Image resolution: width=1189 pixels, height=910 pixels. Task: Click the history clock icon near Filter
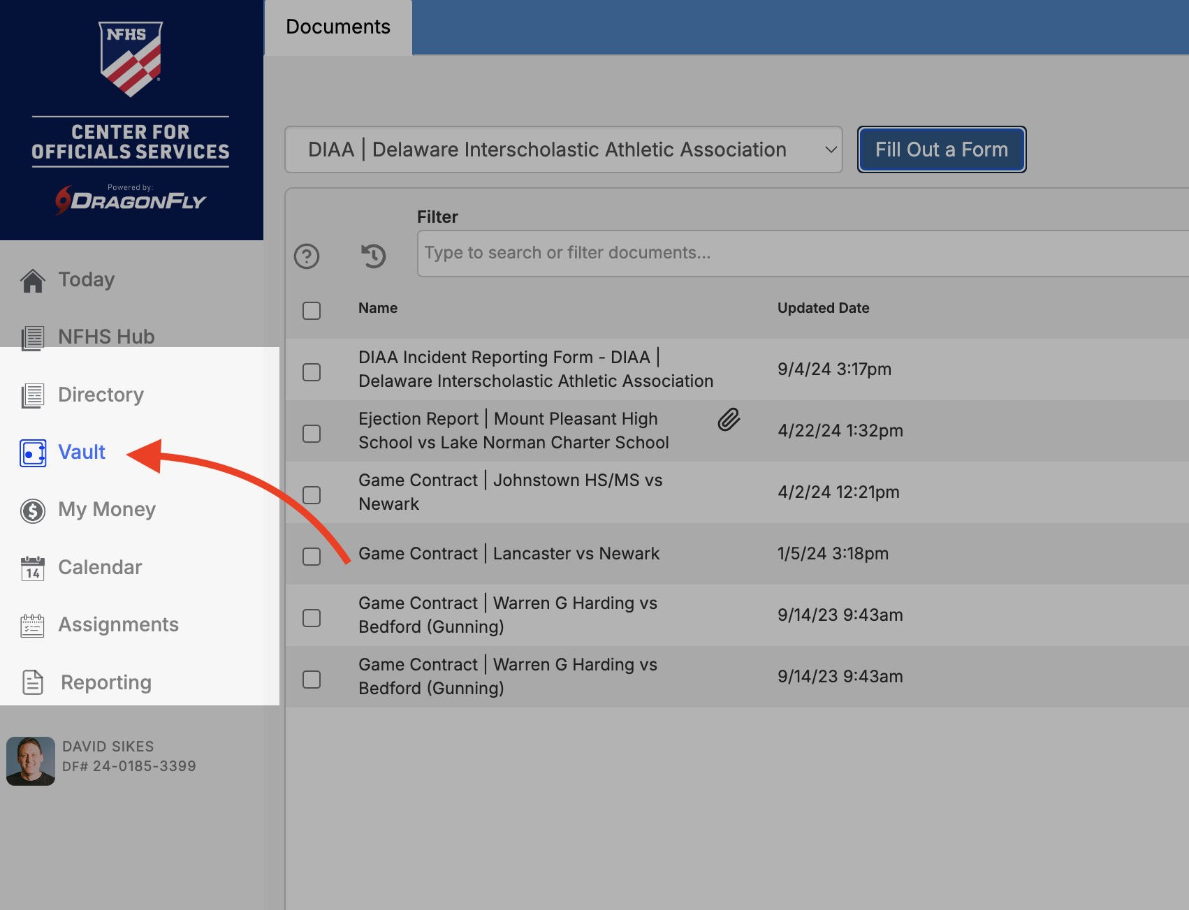pyautogui.click(x=373, y=256)
